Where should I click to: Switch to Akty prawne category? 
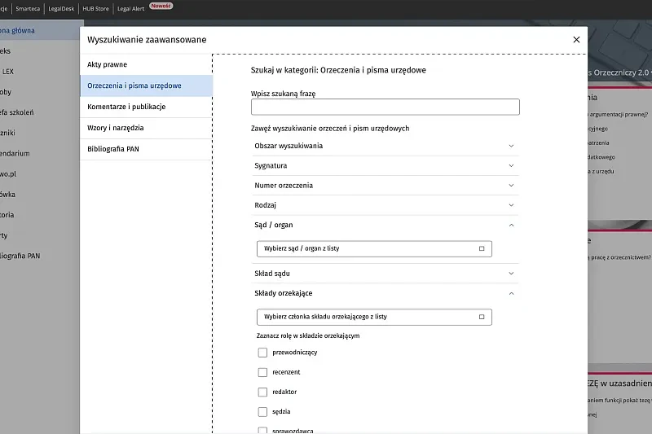click(x=146, y=64)
